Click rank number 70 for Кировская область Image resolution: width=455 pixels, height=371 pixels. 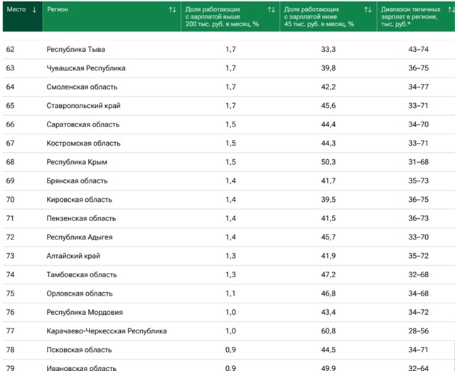pyautogui.click(x=10, y=200)
